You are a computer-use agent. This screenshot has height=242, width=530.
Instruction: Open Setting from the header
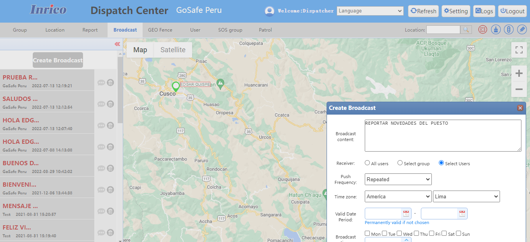click(456, 11)
